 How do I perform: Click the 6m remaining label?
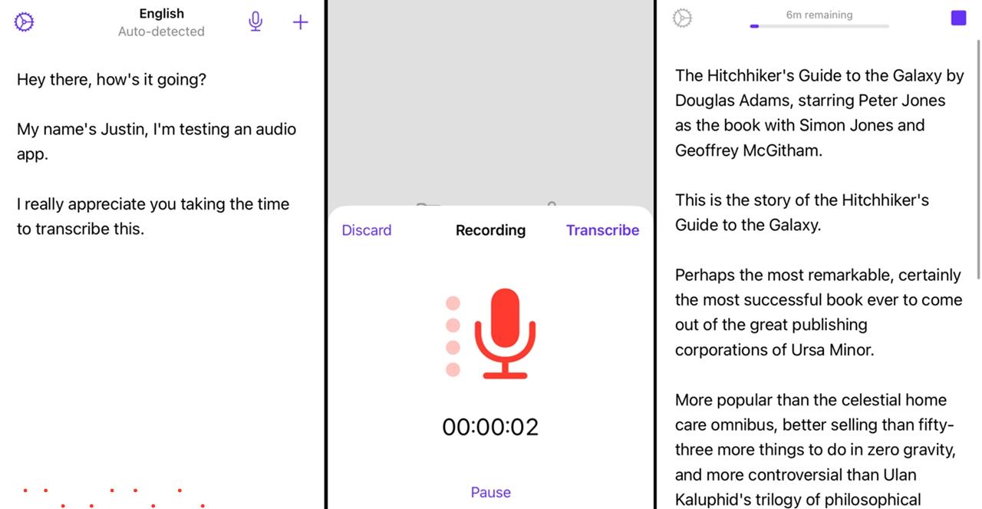(819, 15)
